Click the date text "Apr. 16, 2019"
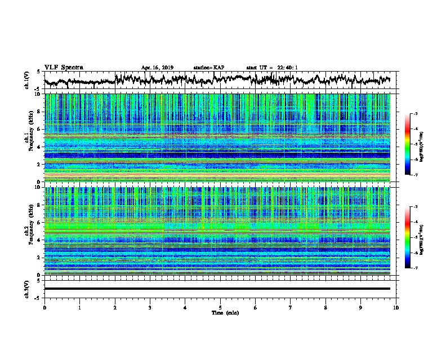446x345 pixels. tap(157, 68)
